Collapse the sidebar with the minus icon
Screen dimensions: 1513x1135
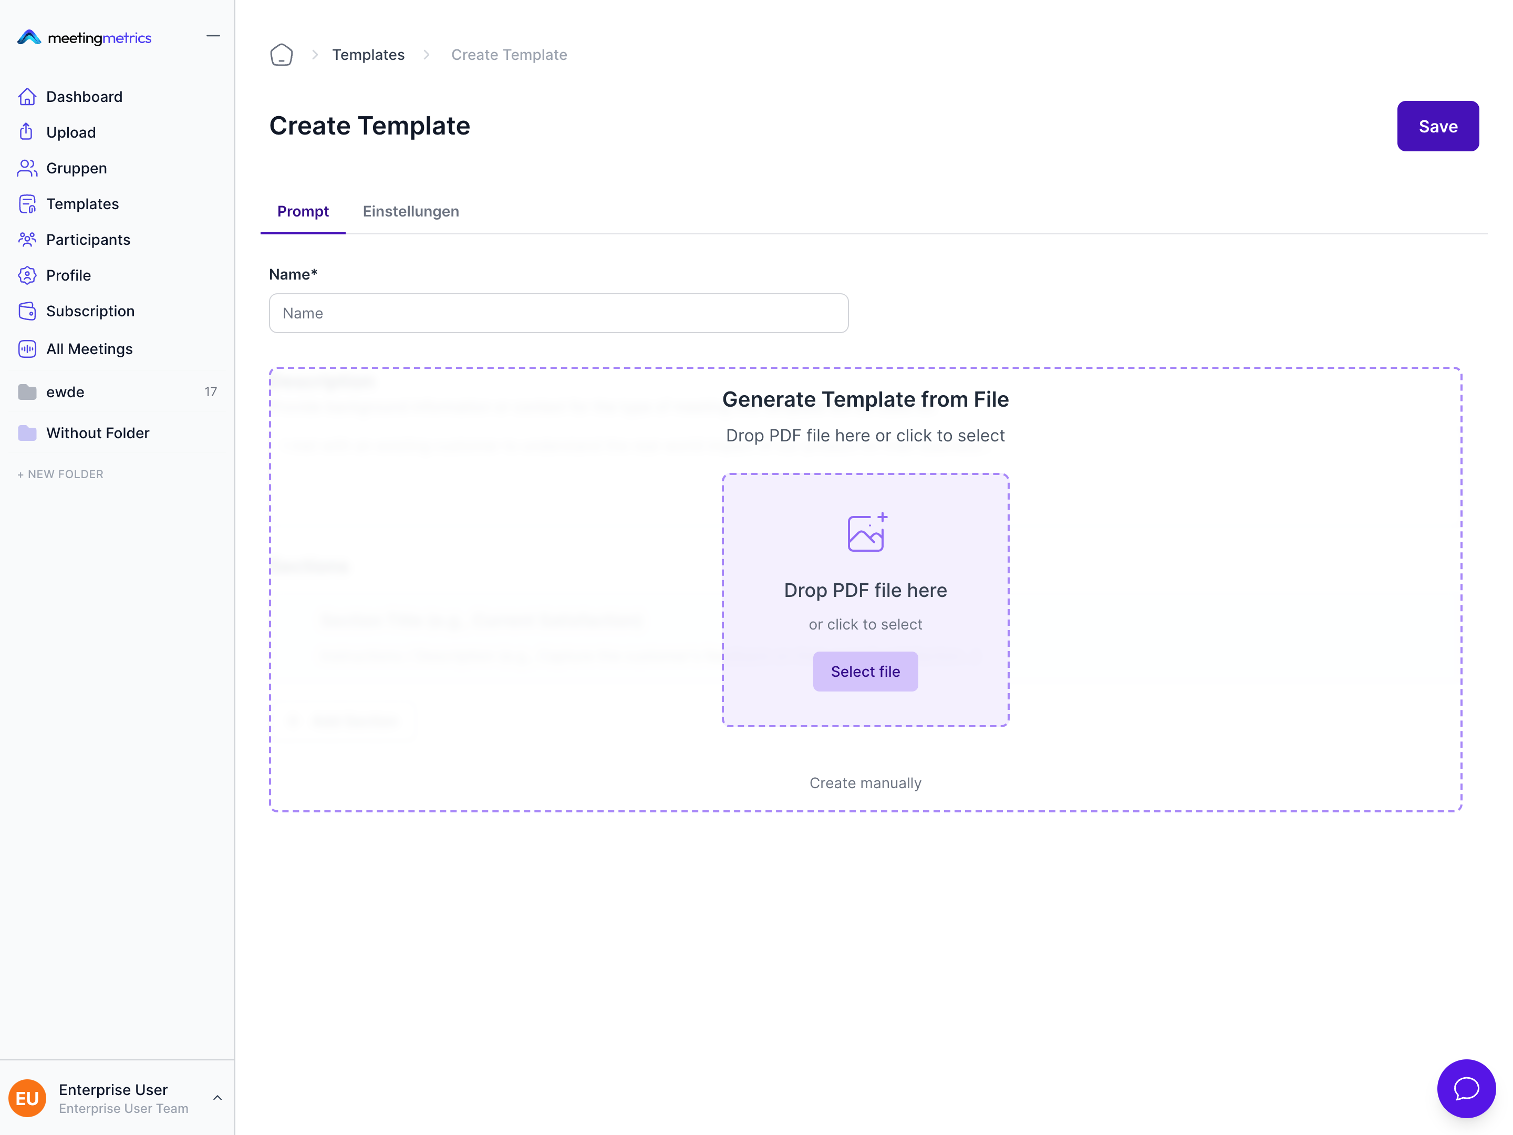click(213, 36)
